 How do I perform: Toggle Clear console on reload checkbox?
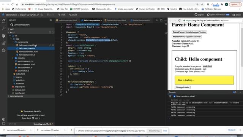pos(175,96)
